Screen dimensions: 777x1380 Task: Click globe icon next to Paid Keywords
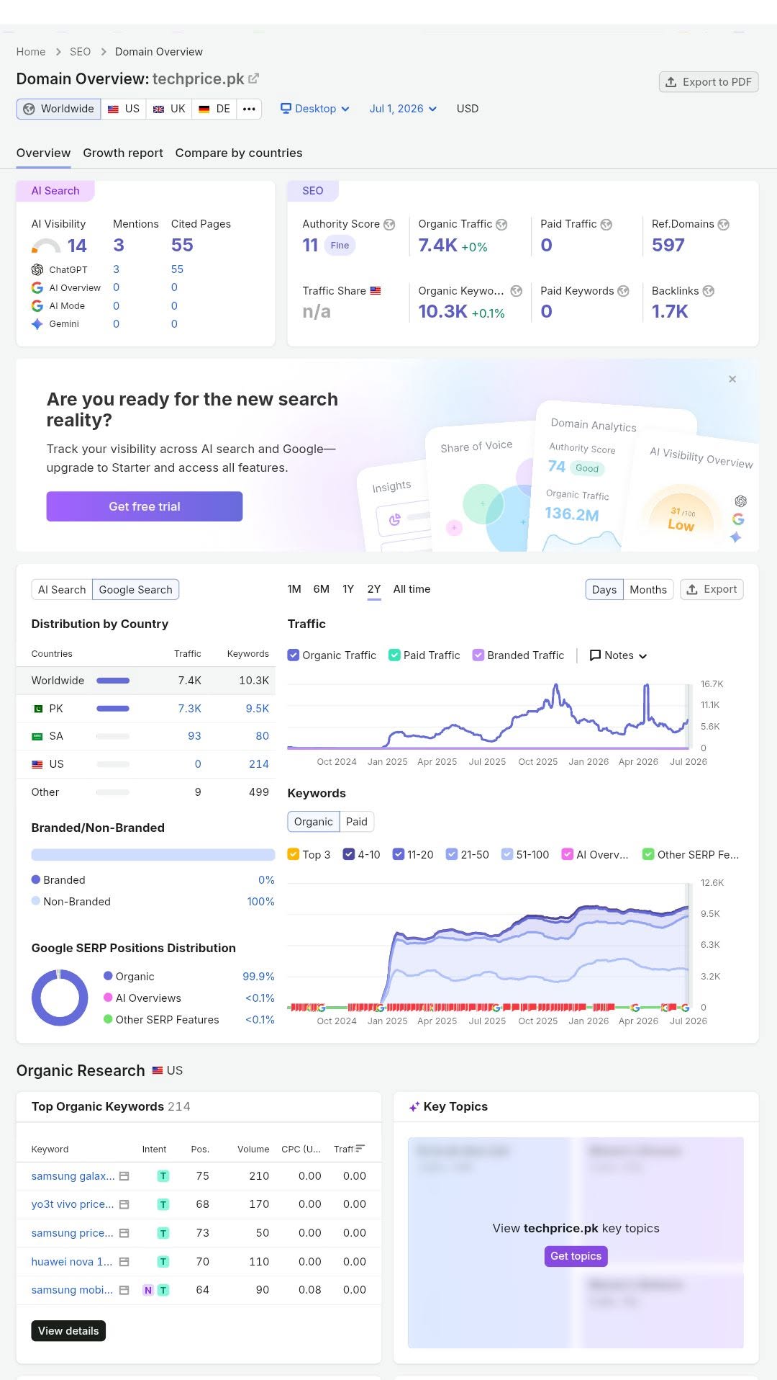pos(624,291)
